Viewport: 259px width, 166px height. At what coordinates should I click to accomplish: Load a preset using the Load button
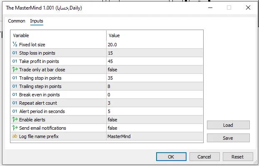tap(228, 125)
